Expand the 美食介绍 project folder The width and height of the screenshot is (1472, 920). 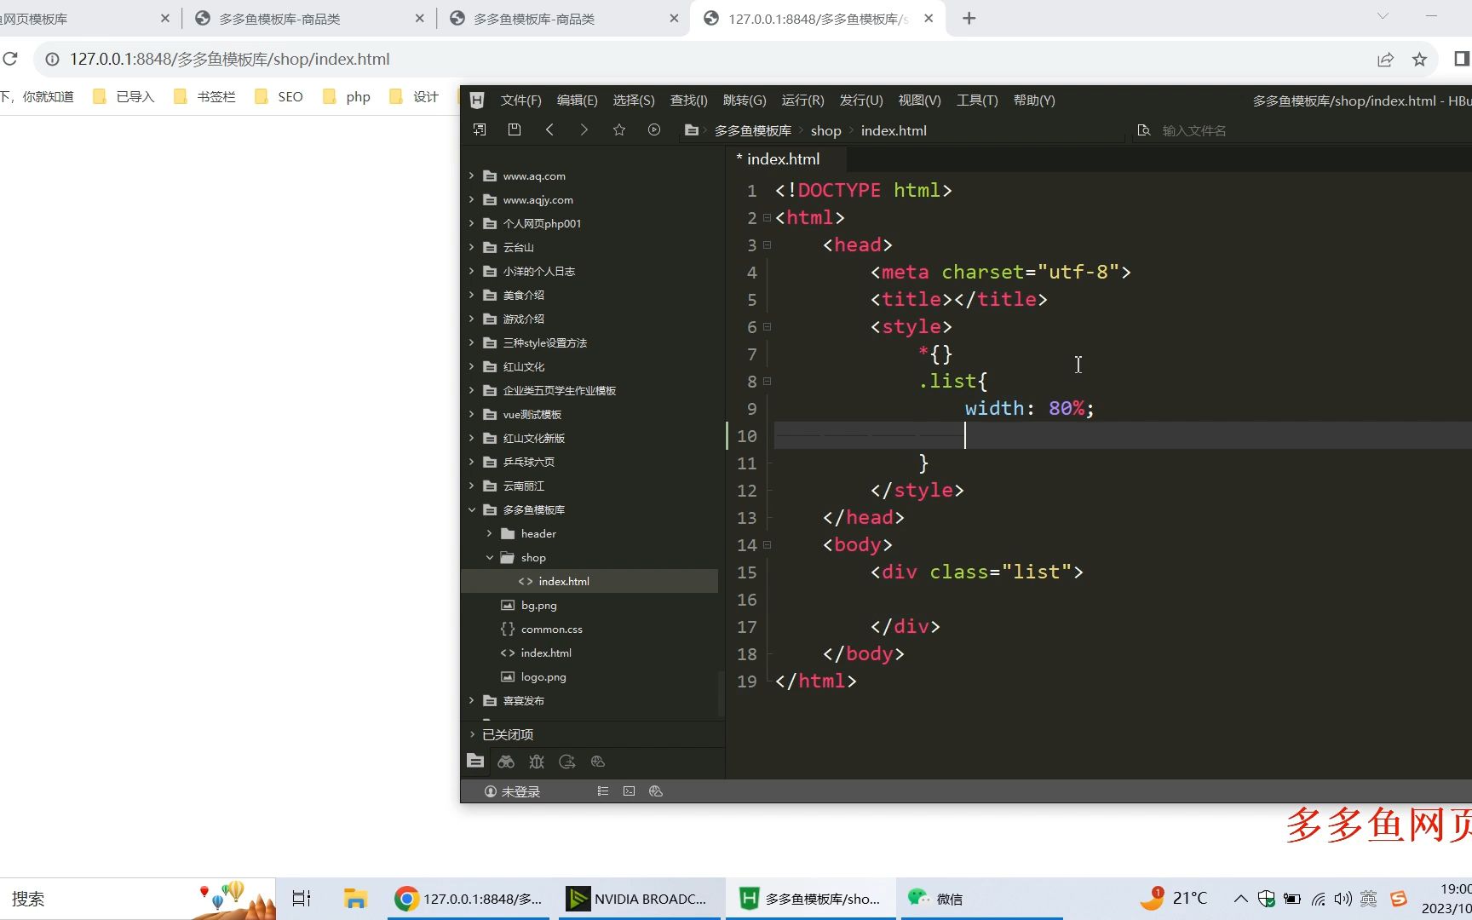coord(471,295)
